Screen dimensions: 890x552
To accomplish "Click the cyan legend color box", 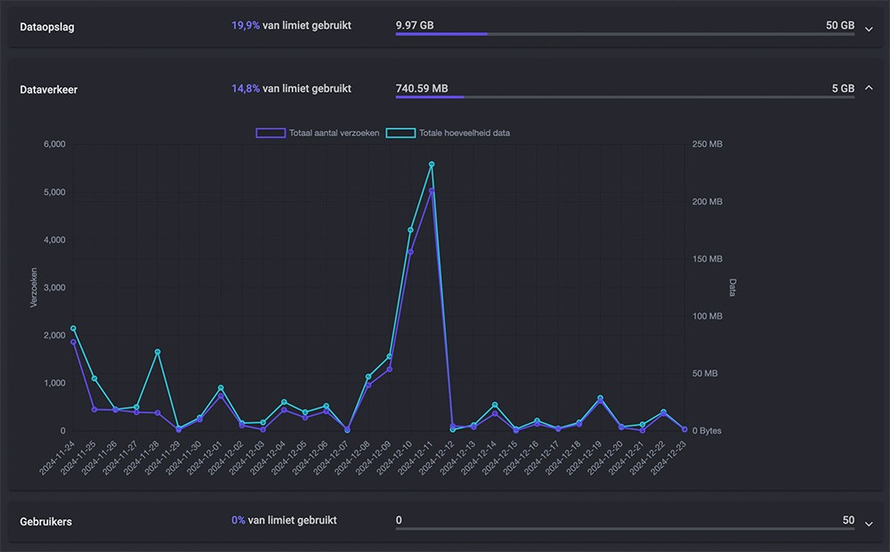I will [x=400, y=133].
